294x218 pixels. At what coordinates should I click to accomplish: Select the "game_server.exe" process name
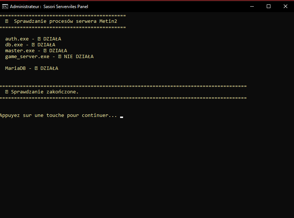[x=27, y=57]
